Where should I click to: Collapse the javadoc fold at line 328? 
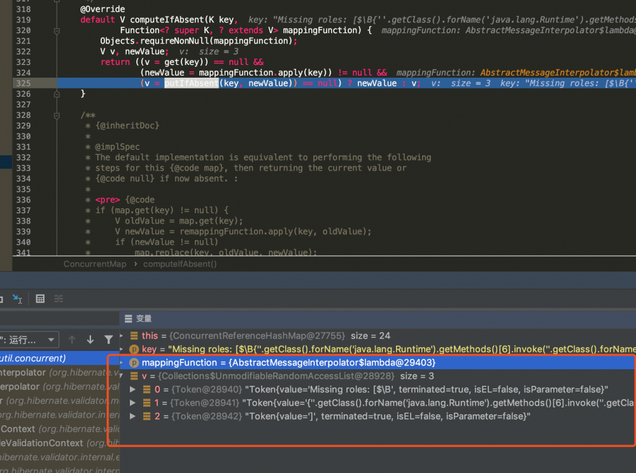point(57,115)
